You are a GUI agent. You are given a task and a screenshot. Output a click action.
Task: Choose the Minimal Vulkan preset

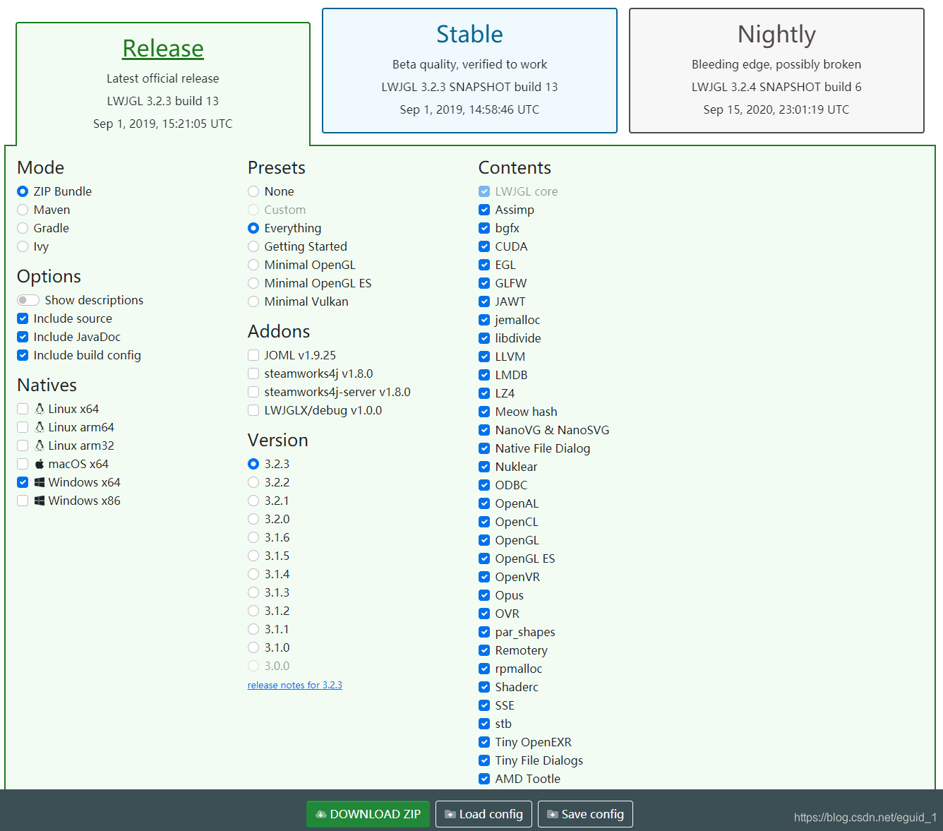coord(253,301)
